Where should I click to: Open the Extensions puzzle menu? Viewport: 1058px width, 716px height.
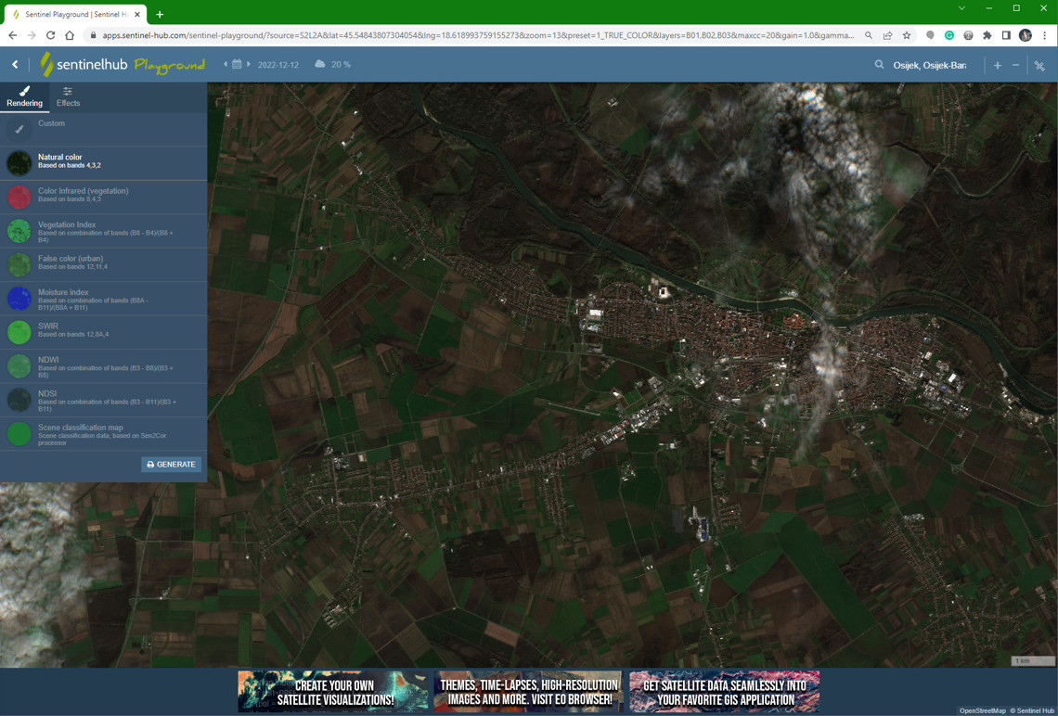[x=987, y=35]
